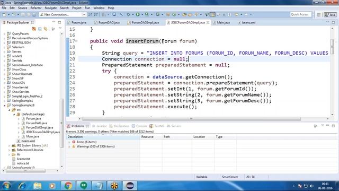Click the Windows Start button
The image size is (339, 191).
click(x=6, y=186)
